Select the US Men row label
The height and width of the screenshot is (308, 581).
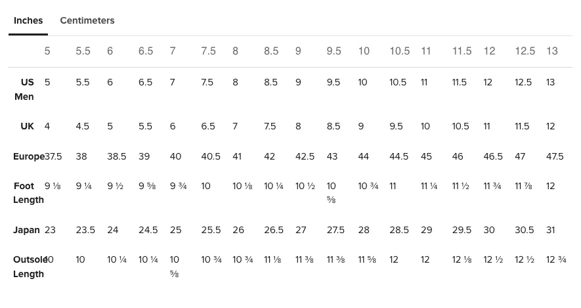click(x=24, y=89)
